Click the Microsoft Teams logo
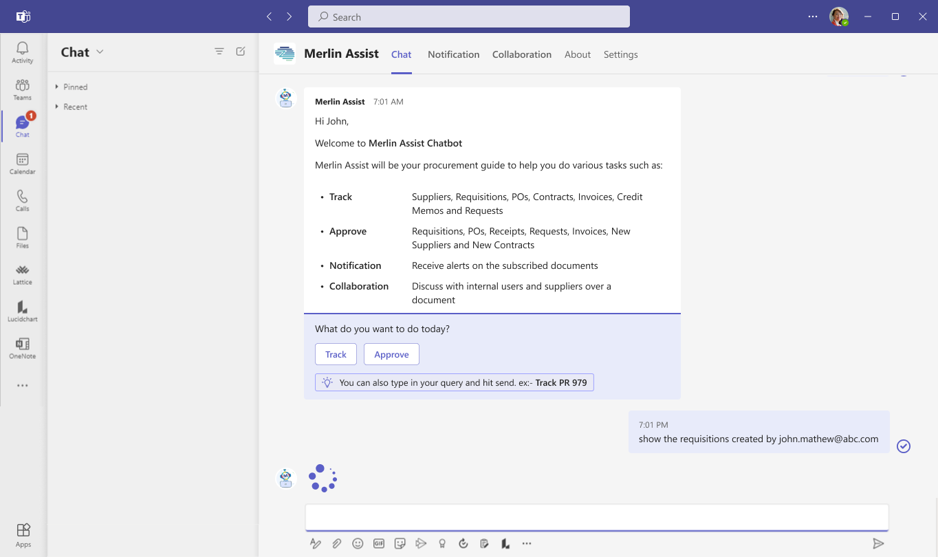 click(23, 17)
